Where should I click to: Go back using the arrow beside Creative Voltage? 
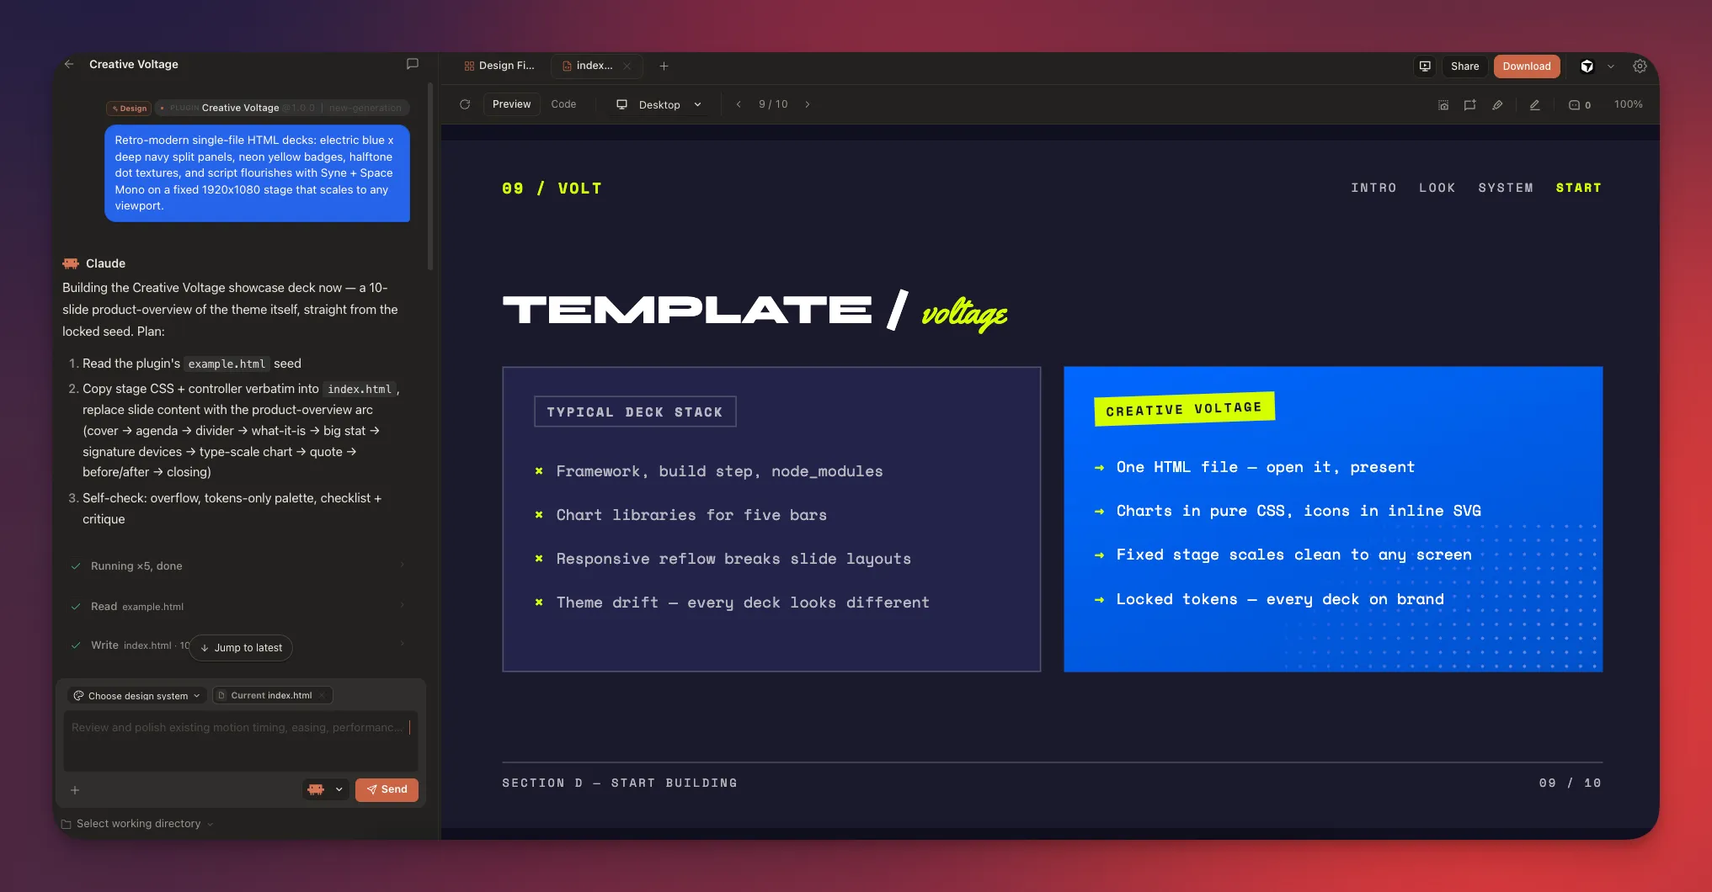[x=69, y=64]
